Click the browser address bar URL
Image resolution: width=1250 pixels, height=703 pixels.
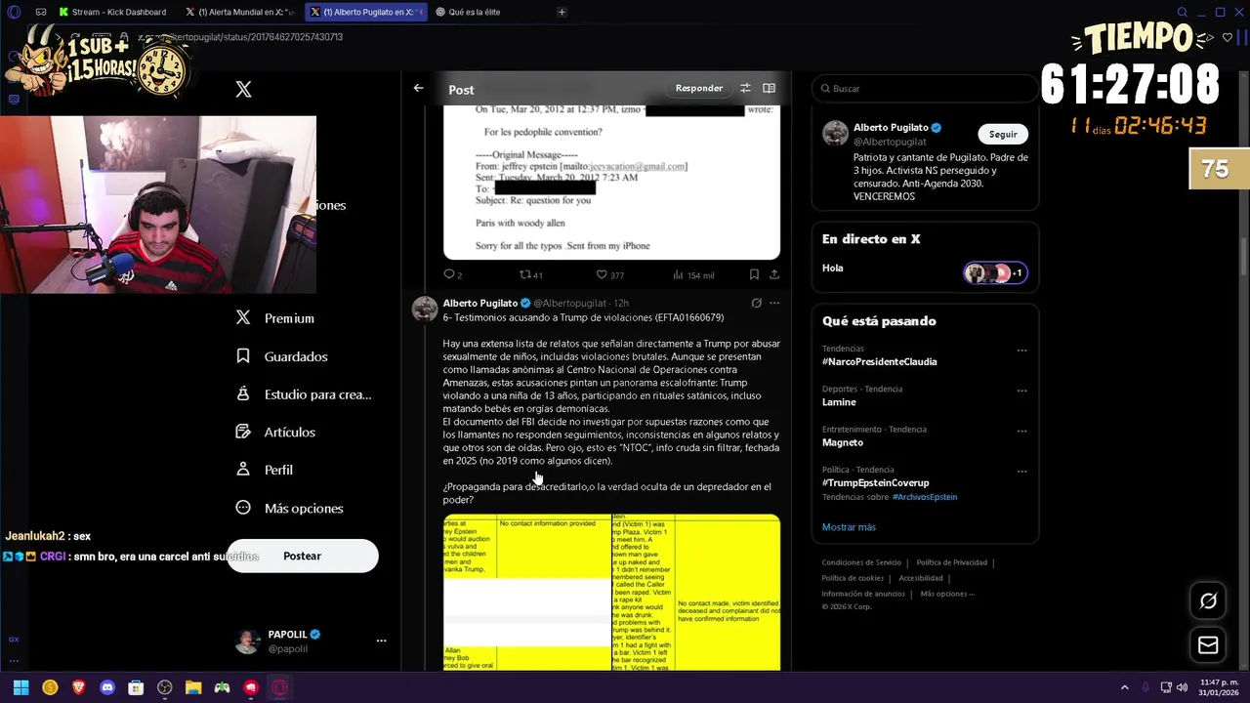pyautogui.click(x=241, y=37)
